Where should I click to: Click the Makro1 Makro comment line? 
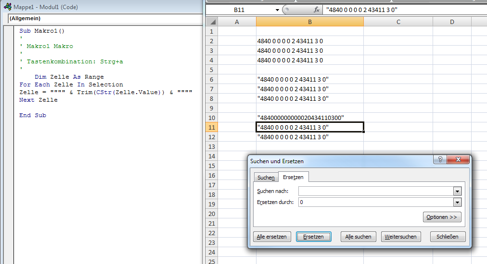pos(47,46)
